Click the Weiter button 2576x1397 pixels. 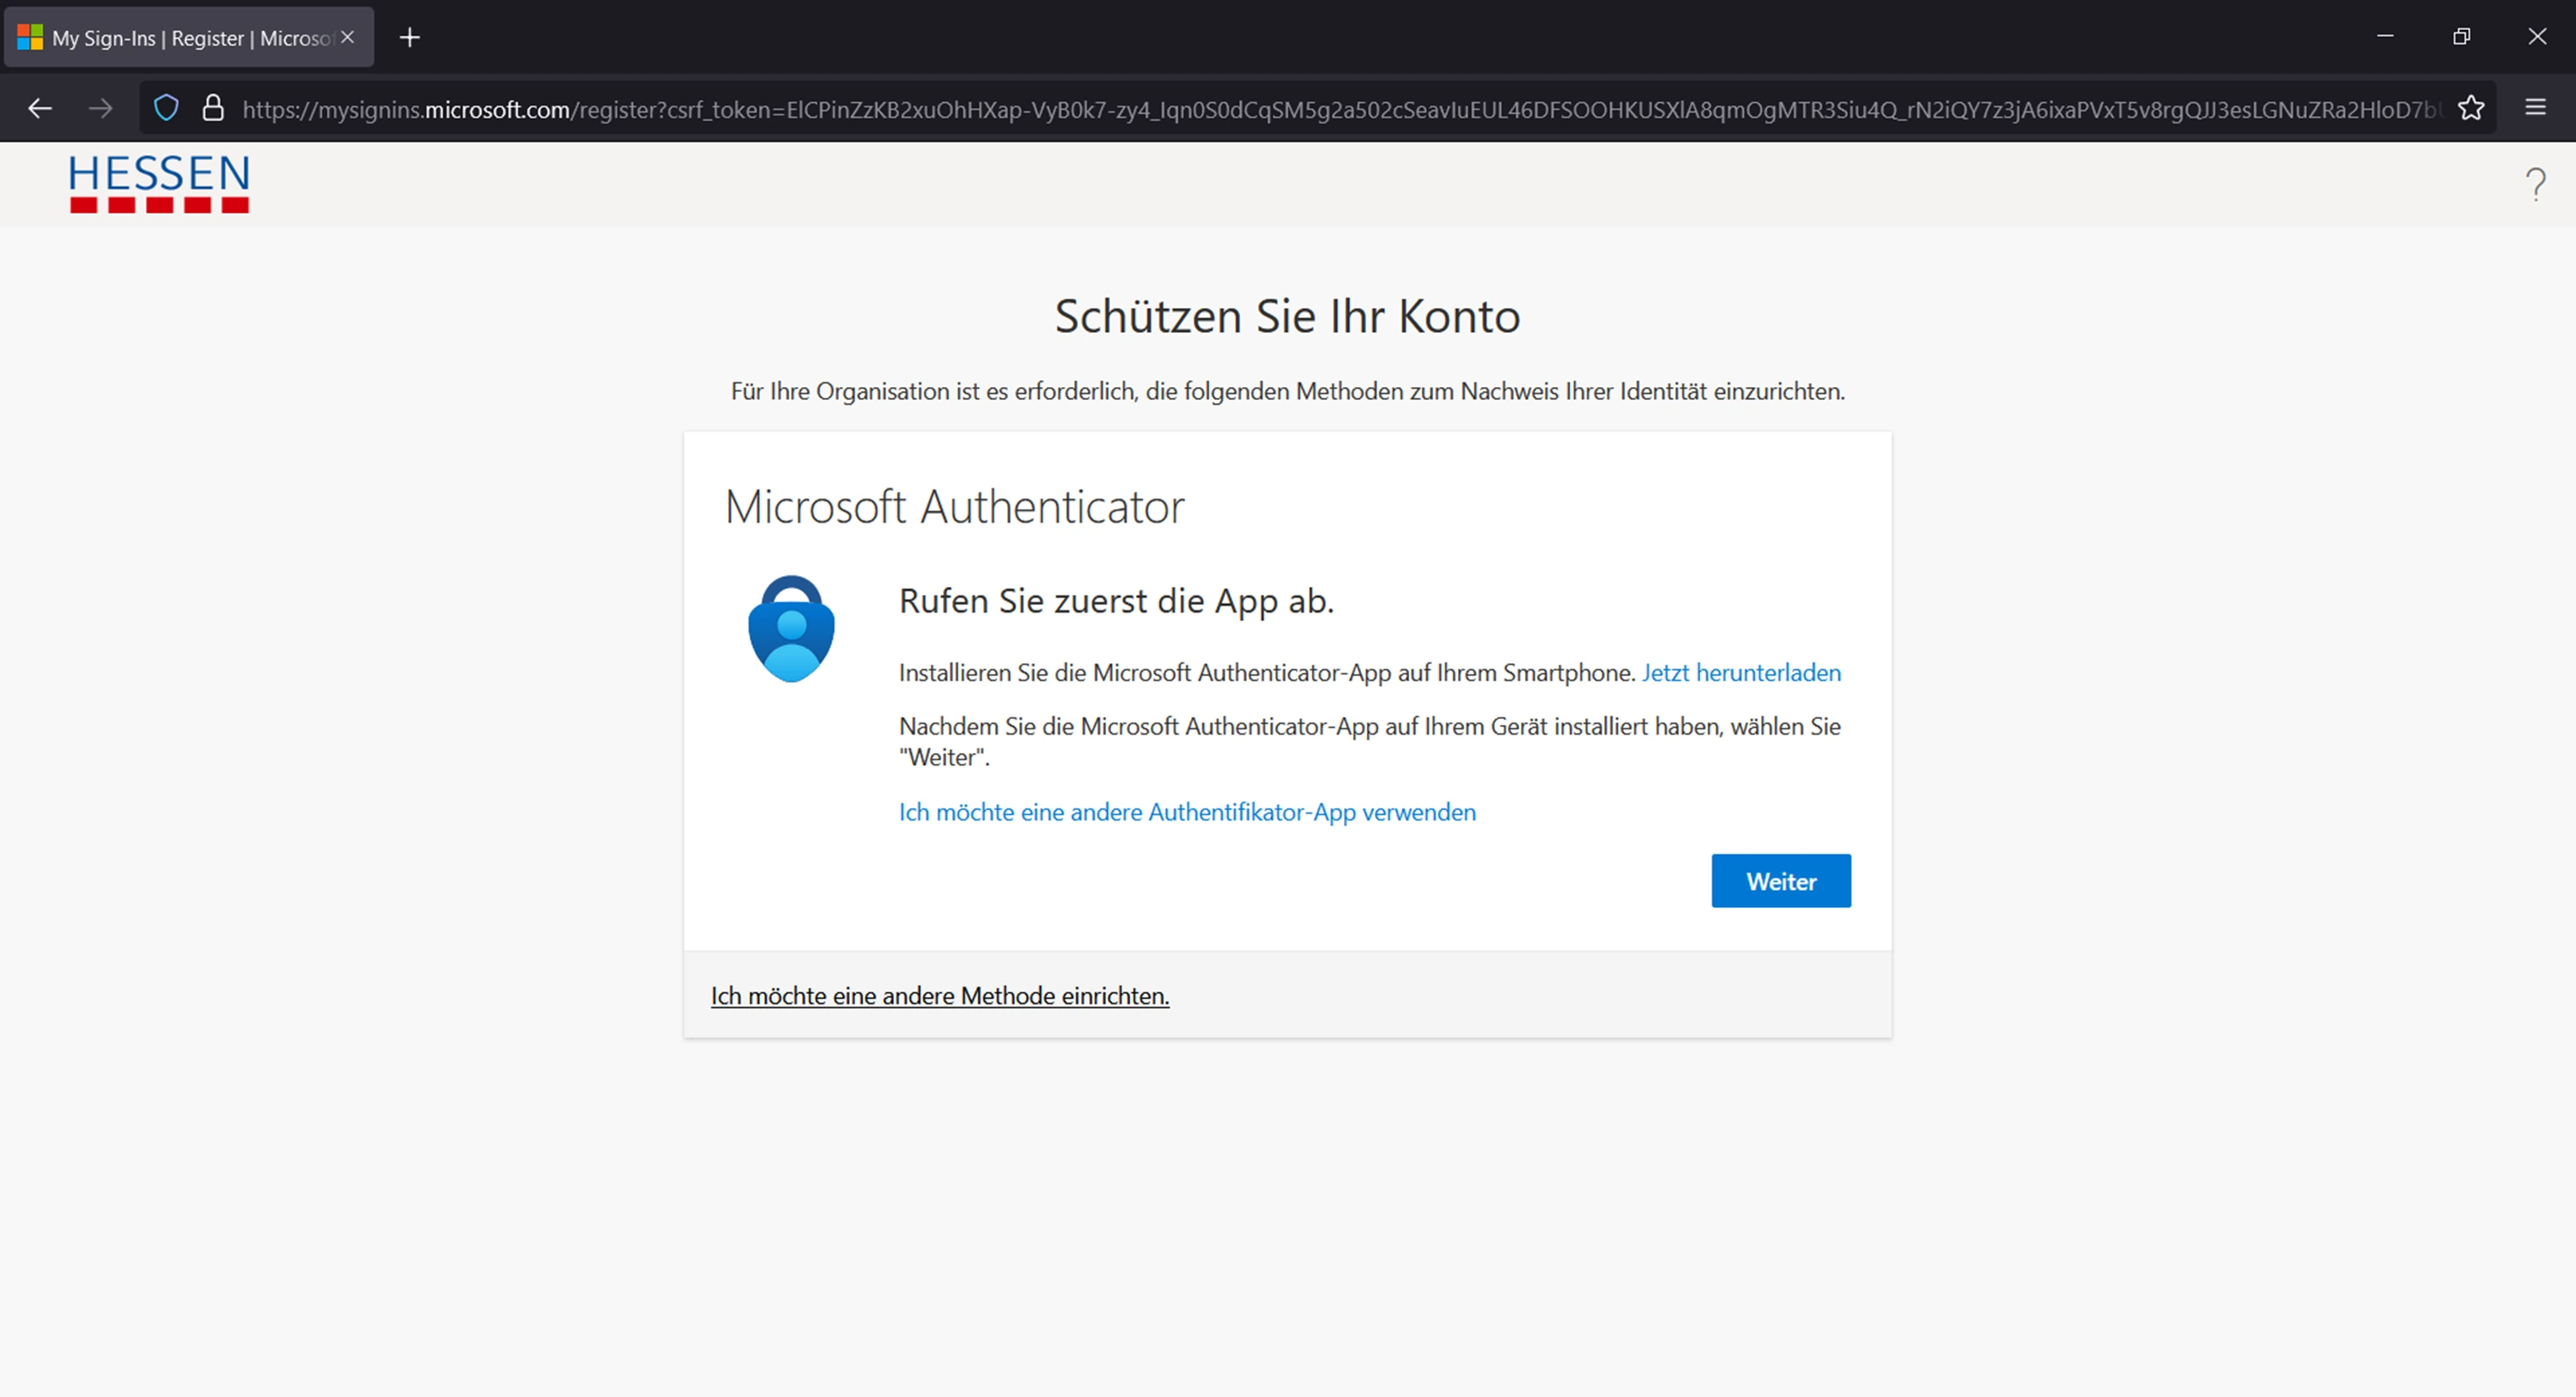[x=1781, y=880]
